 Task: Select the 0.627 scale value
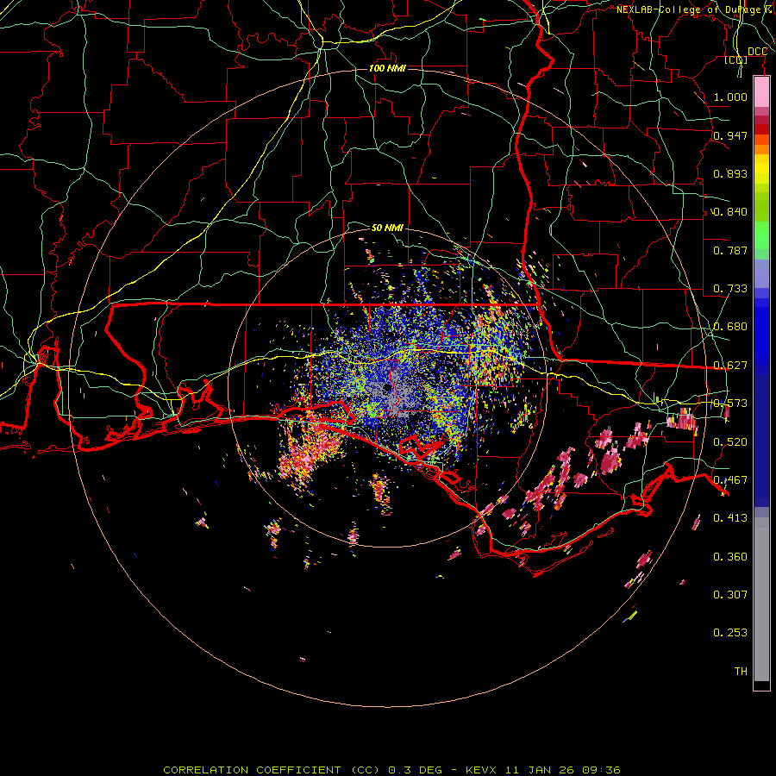[x=730, y=366]
